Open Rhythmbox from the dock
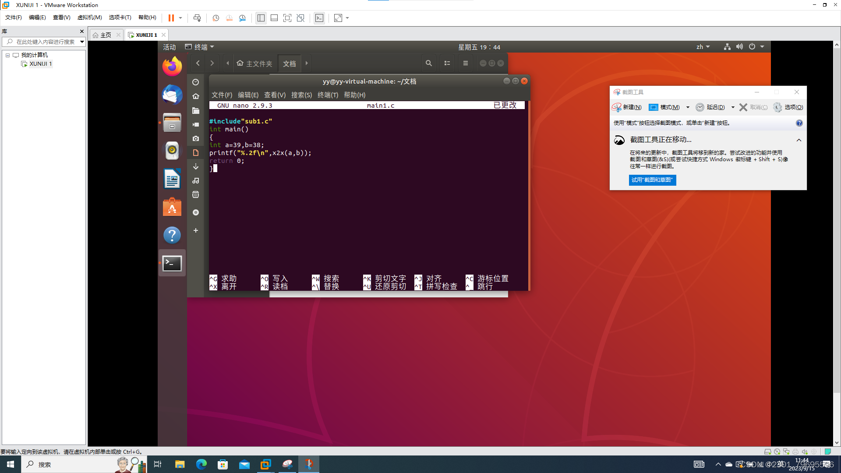Screen dimensions: 841x473 [172, 151]
